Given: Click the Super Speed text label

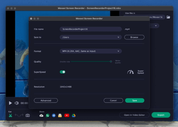Looking at the screenshot, I should click(x=141, y=72).
